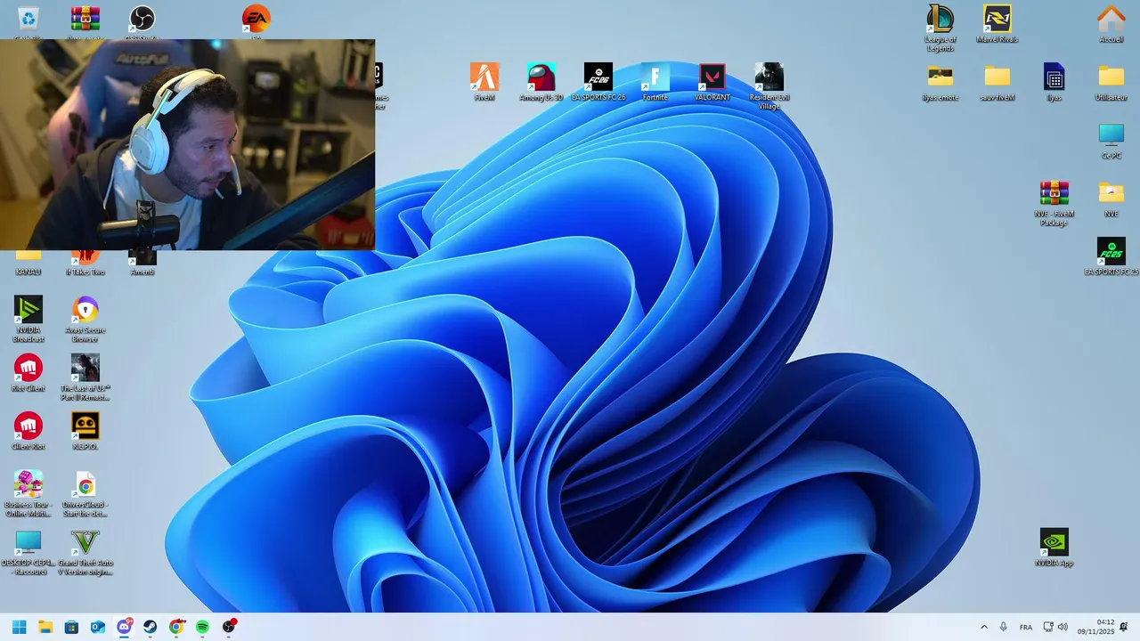The image size is (1140, 641).
Task: Open the EA app desktop icon
Action: (x=256, y=20)
